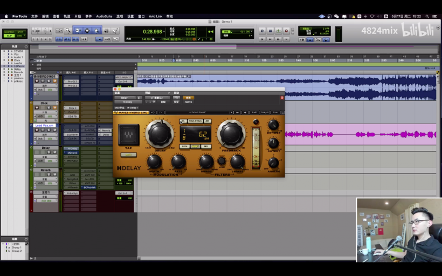Screen dimensions: 442x276
Task: Select the Trim tool in toolbar
Action: 78,30
